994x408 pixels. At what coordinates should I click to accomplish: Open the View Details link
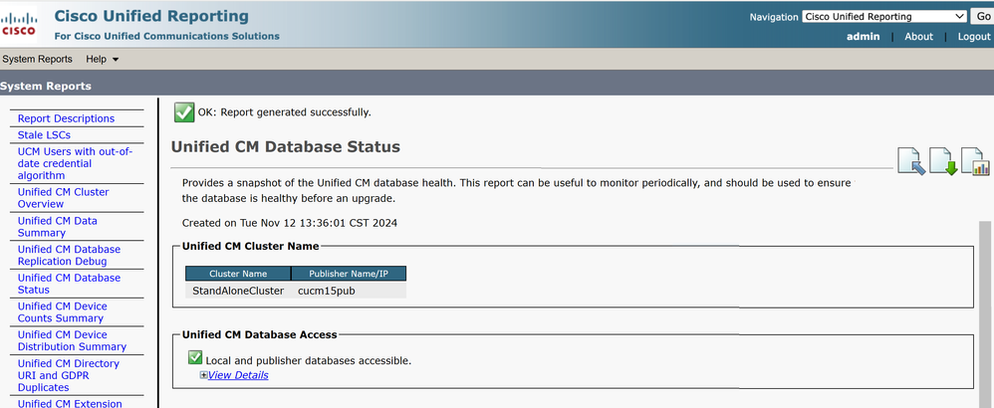point(238,375)
